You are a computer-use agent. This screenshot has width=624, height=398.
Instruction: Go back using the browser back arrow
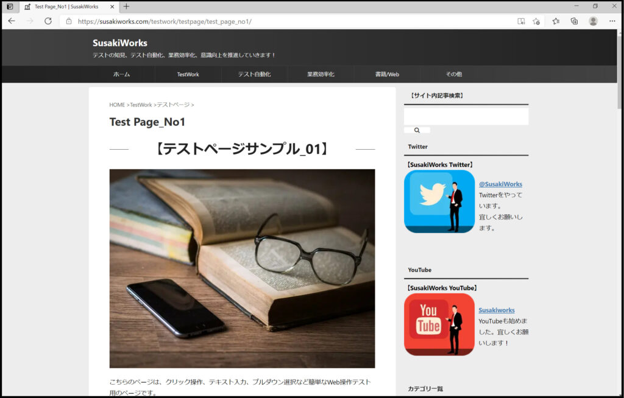click(12, 21)
